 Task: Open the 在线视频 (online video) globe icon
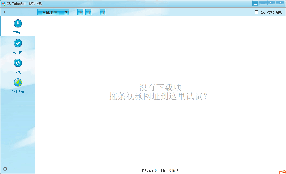(x=18, y=82)
